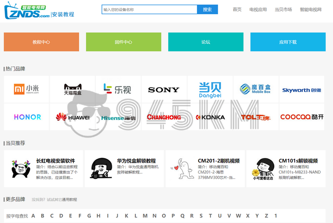Screen dimensions: 333x223
Task: Filter brands by letter E
Action: (x=70, y=216)
